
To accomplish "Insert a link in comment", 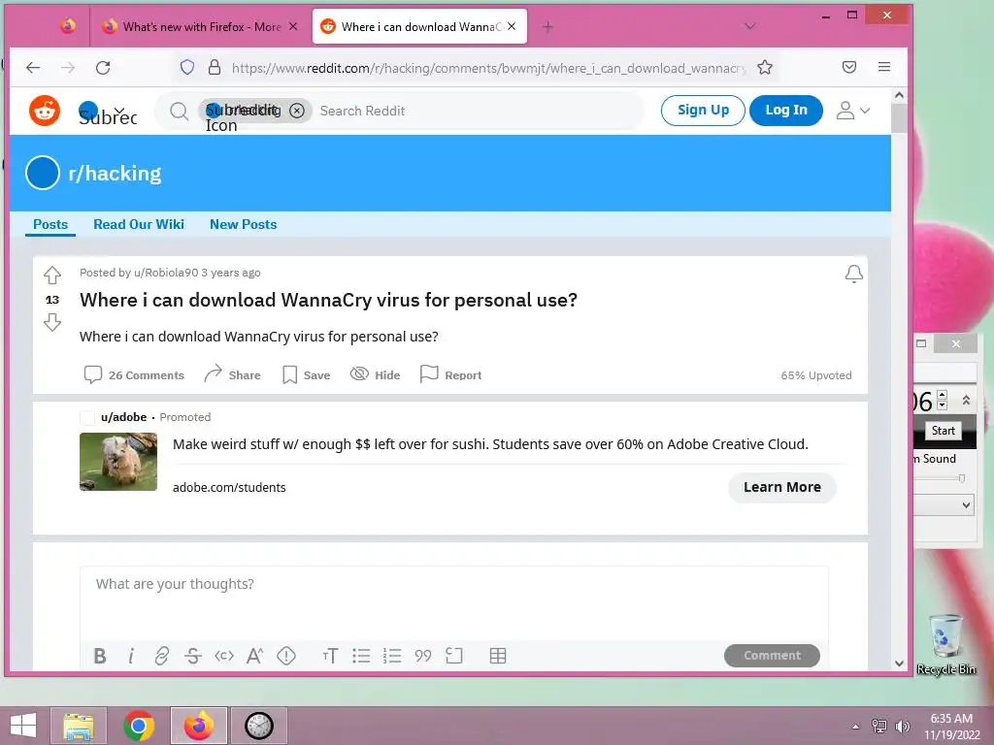I will click(162, 656).
